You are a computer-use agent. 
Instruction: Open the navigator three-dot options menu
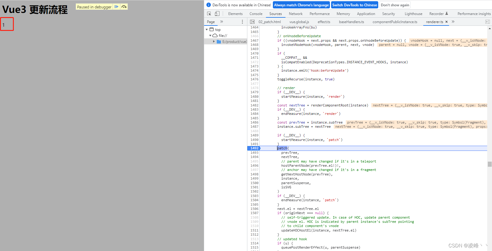click(x=242, y=22)
